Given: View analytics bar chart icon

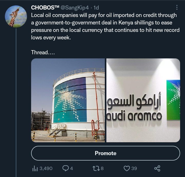Looking at the screenshot, I should point(35,169).
